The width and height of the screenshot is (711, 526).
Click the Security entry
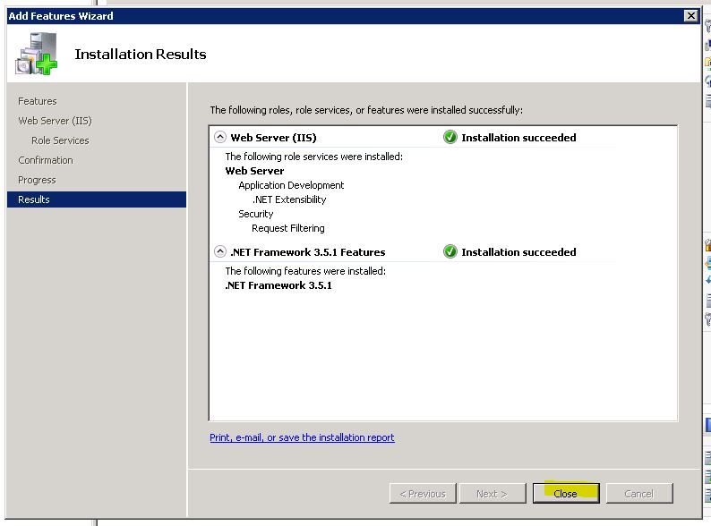point(256,214)
